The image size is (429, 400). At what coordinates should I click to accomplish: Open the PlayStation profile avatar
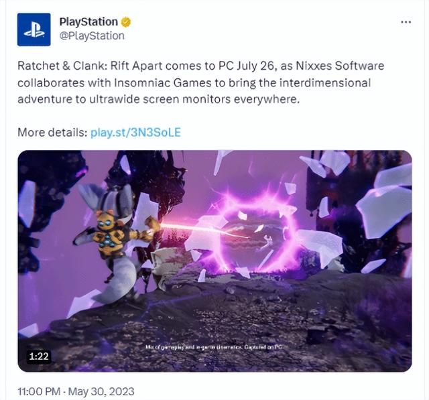pos(34,29)
